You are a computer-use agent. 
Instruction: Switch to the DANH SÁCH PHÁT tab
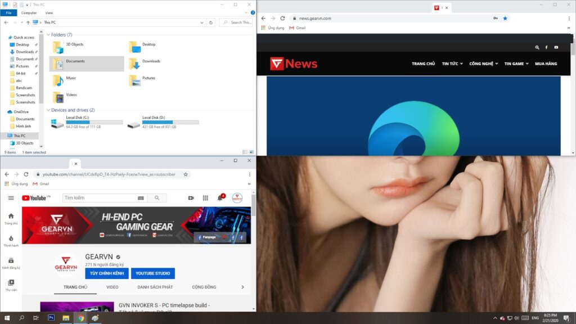pyautogui.click(x=155, y=287)
